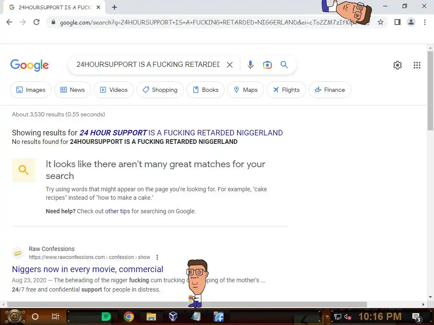This screenshot has width=434, height=325.
Task: Click the rawconfessions.com URL breadcrumb
Action: coord(89,257)
